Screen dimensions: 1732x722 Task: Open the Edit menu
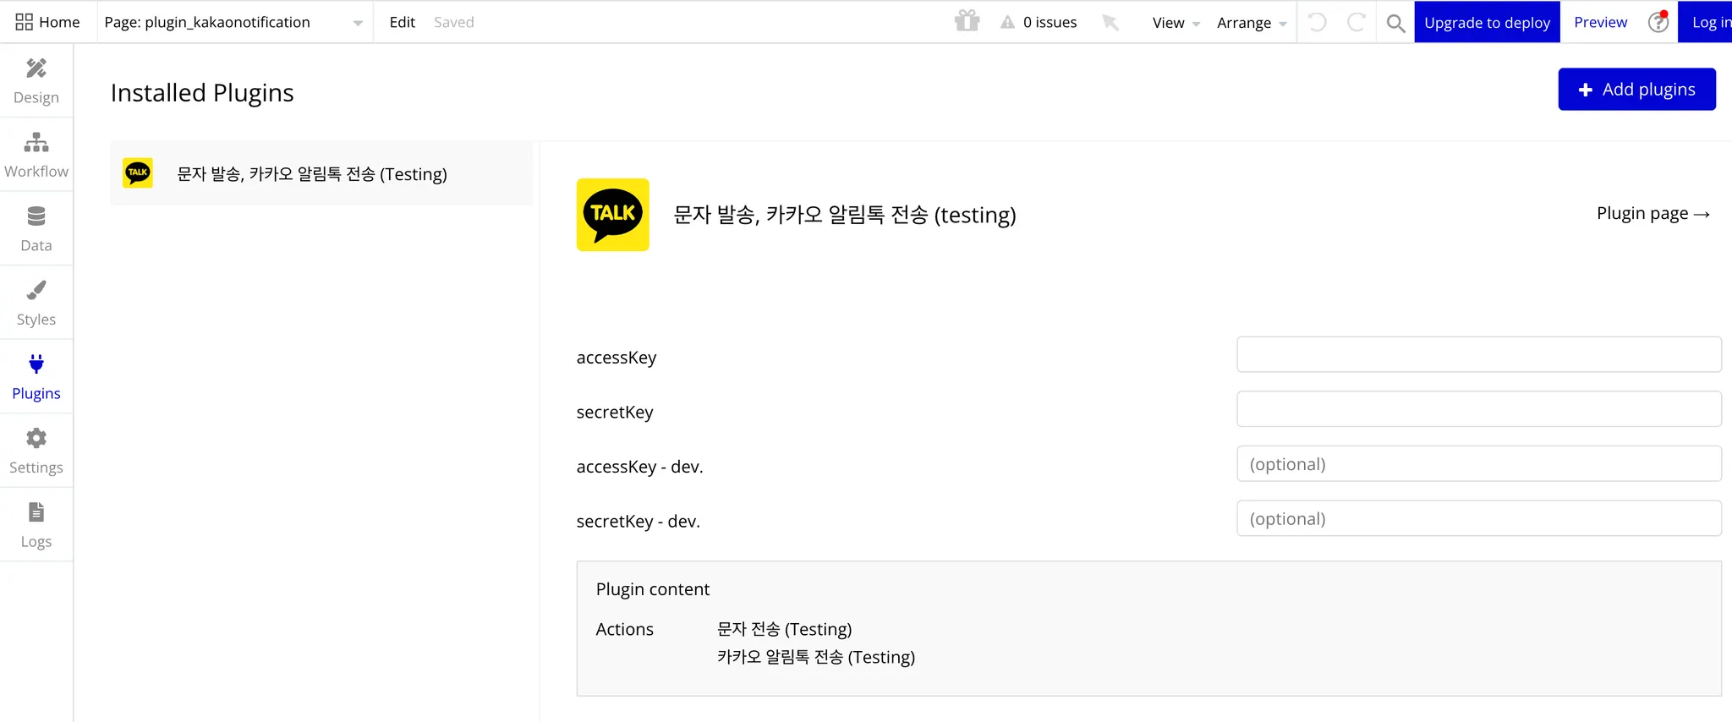point(402,22)
